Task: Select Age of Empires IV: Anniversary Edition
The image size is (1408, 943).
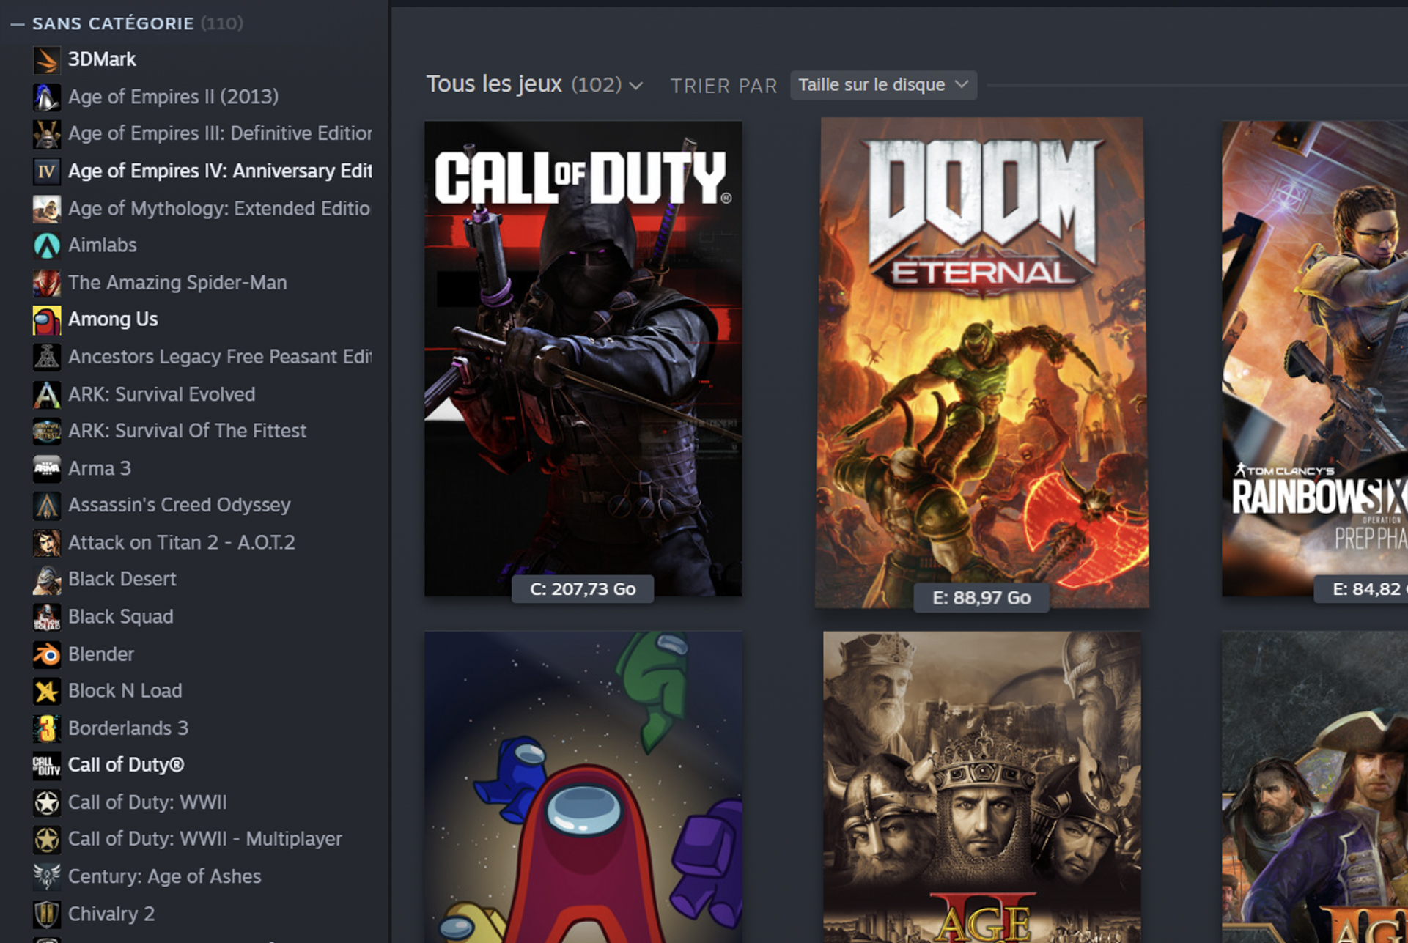Action: [220, 171]
